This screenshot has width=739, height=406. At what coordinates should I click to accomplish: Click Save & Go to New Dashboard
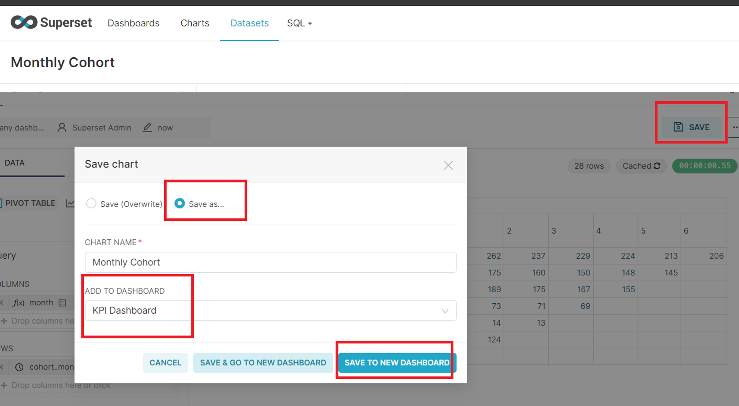click(x=263, y=362)
